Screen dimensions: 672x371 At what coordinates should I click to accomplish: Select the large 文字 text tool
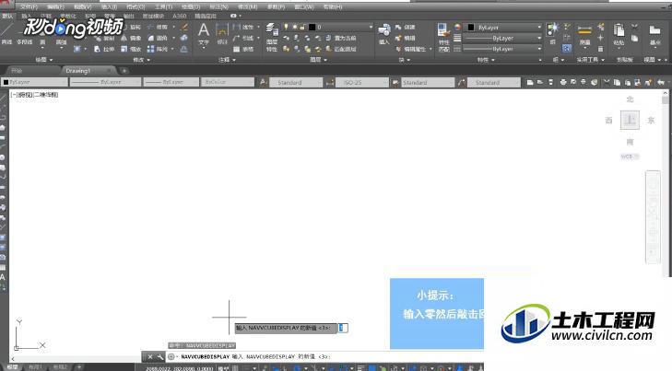204,34
